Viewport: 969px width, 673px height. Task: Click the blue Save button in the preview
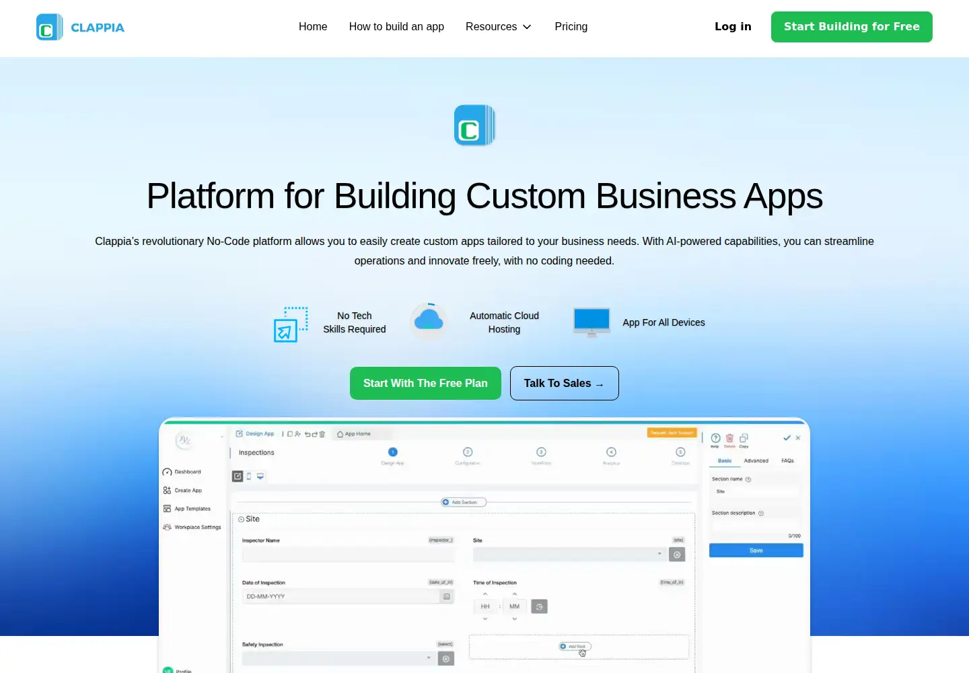coord(756,551)
